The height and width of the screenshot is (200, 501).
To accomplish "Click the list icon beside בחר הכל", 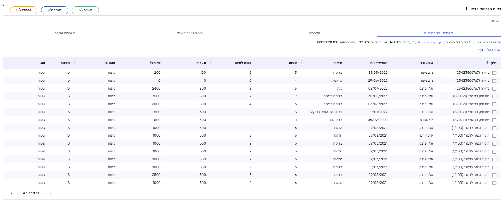I will pos(480,50).
